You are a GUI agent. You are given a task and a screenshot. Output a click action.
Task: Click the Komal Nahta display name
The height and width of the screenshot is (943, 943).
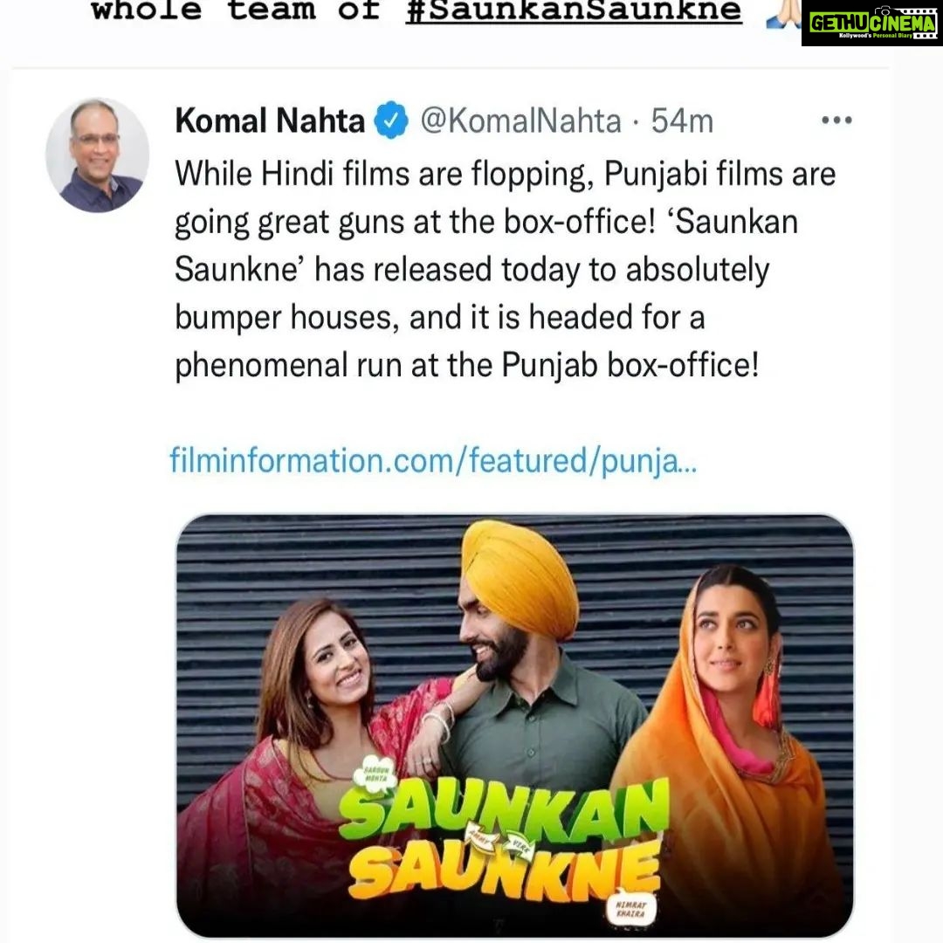click(x=270, y=120)
